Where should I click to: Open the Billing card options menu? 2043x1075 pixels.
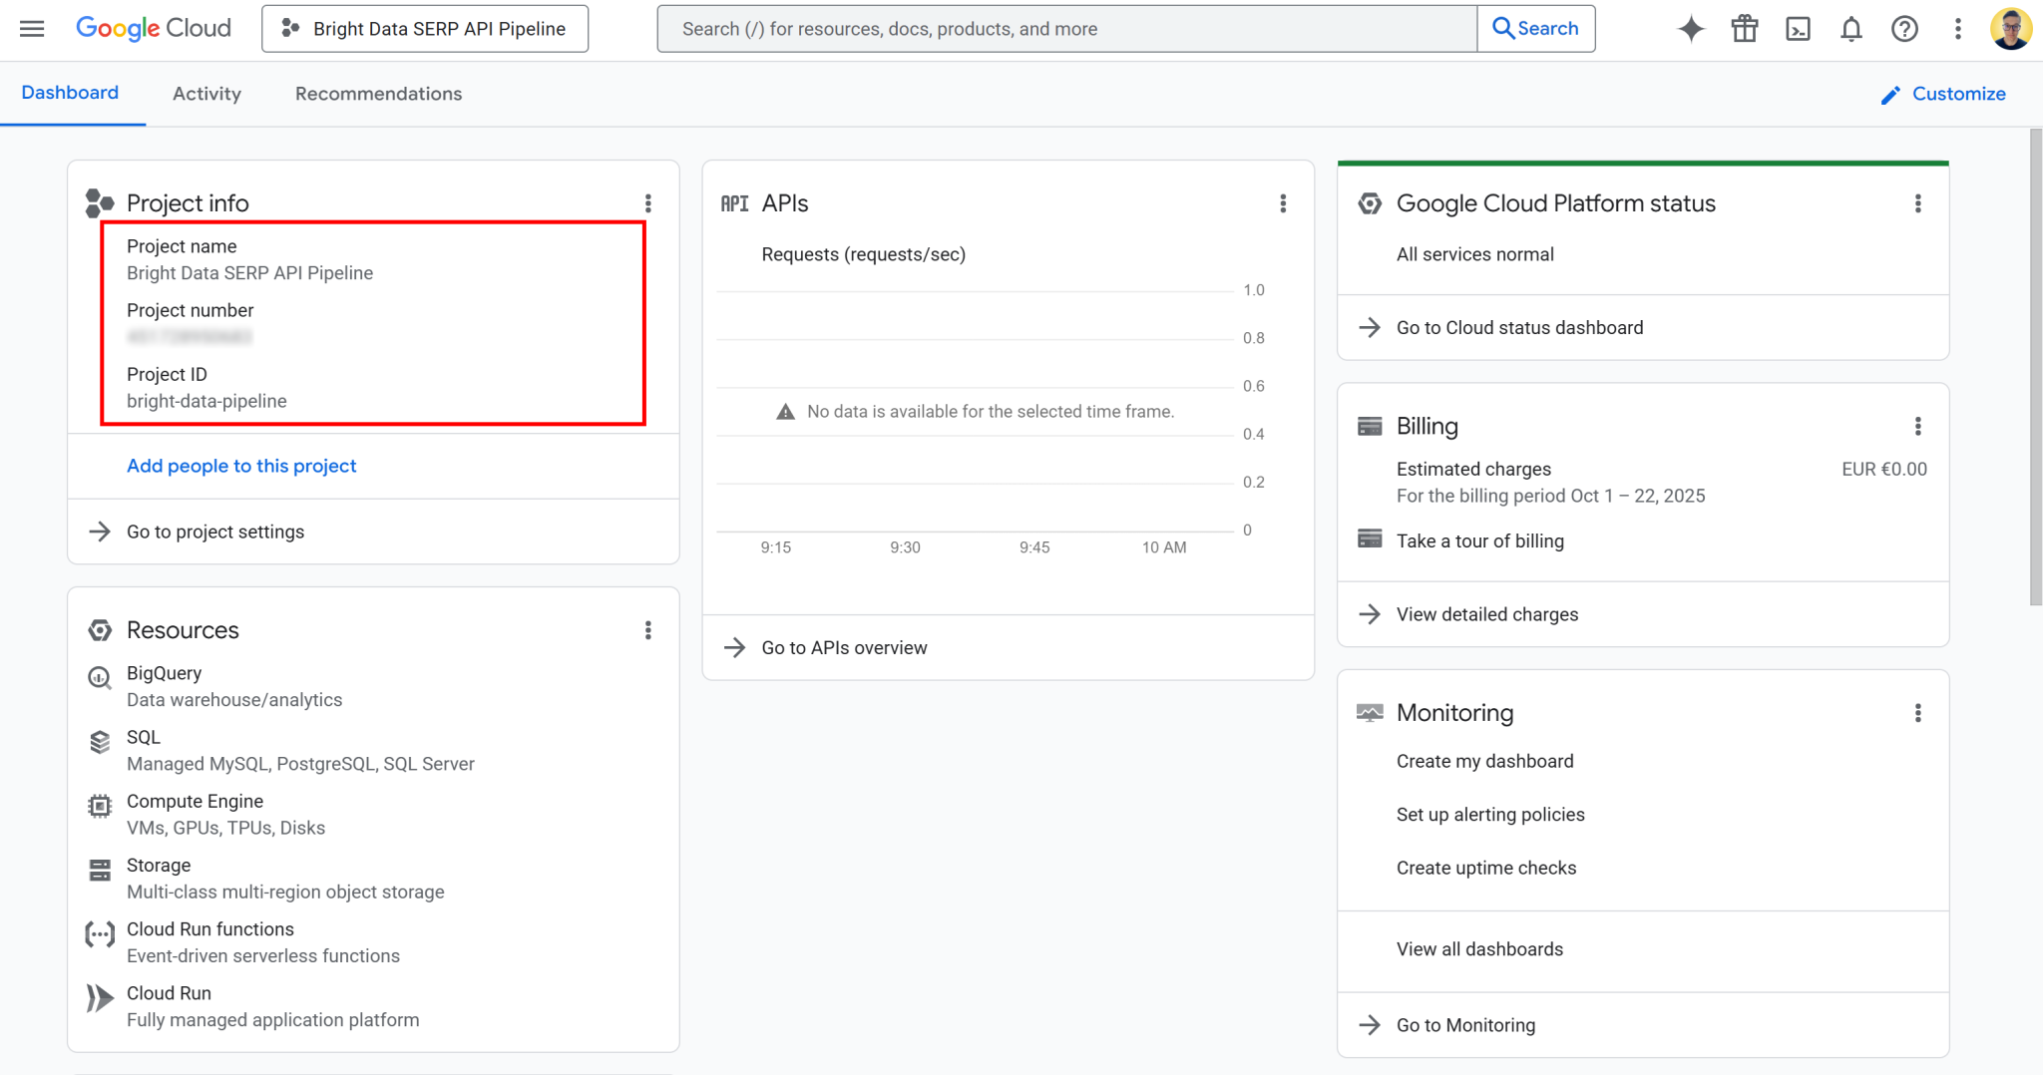(x=1918, y=426)
